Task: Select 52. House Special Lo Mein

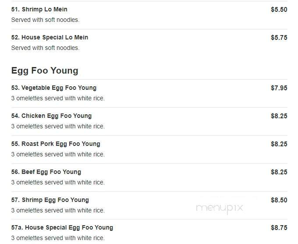Action: click(x=50, y=37)
